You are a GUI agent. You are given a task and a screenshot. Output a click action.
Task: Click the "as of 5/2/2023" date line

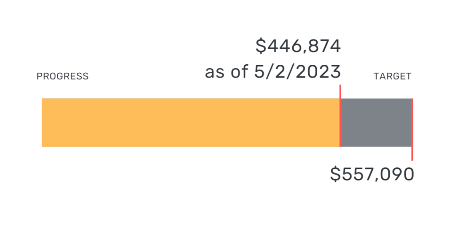point(272,71)
